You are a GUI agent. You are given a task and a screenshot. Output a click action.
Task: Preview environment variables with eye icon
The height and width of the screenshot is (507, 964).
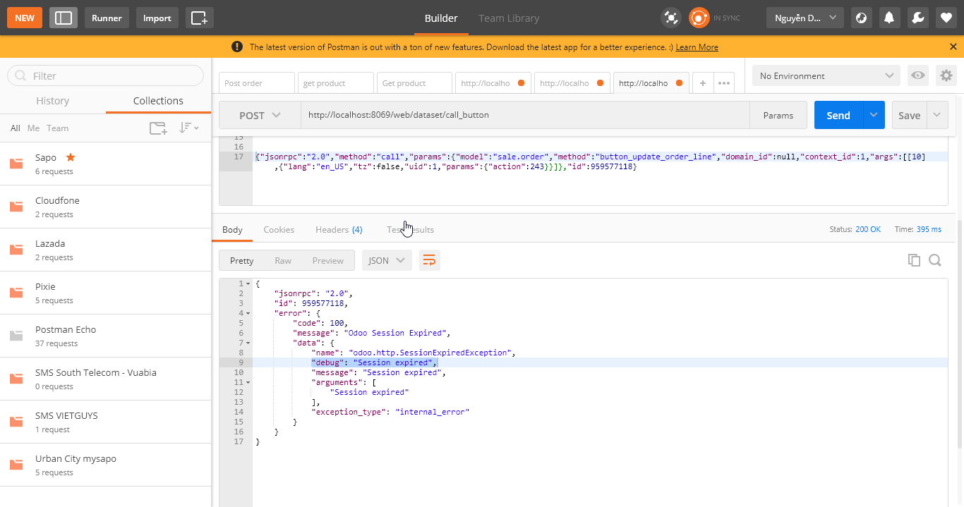(x=917, y=75)
